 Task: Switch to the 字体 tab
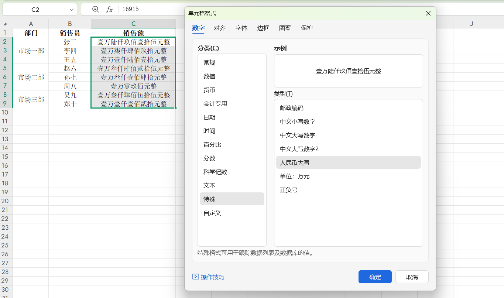pos(241,28)
